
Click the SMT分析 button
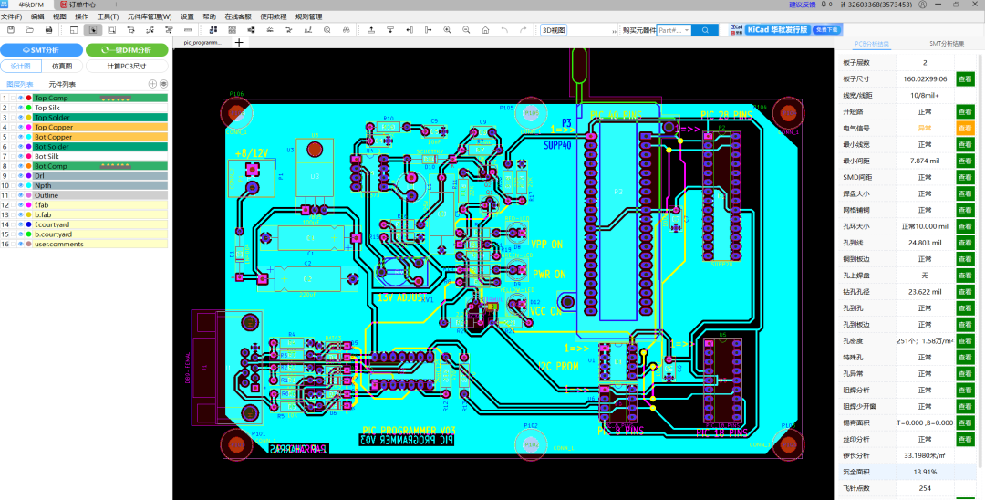(41, 50)
